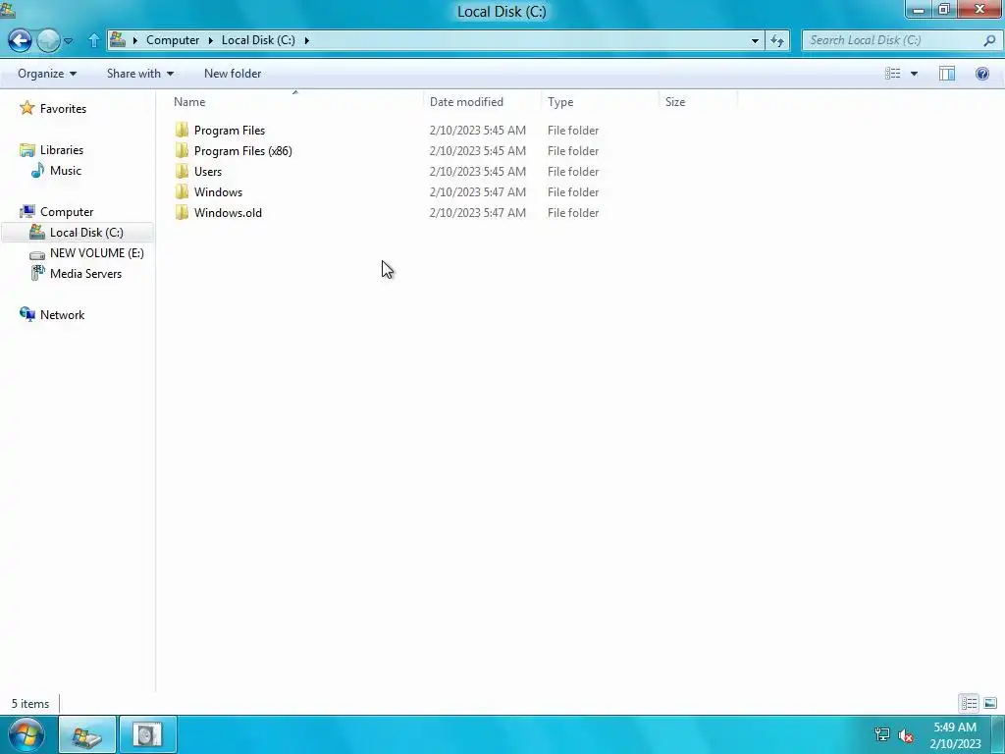Sort by the Date modified column
This screenshot has height=754, width=1005.
pos(482,101)
